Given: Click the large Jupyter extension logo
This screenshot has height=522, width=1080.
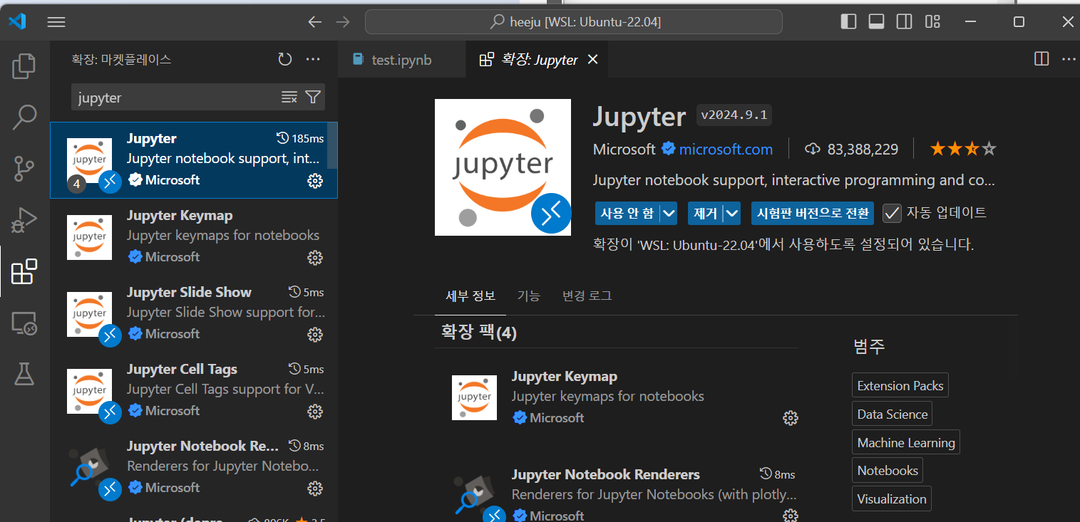Looking at the screenshot, I should point(503,167).
